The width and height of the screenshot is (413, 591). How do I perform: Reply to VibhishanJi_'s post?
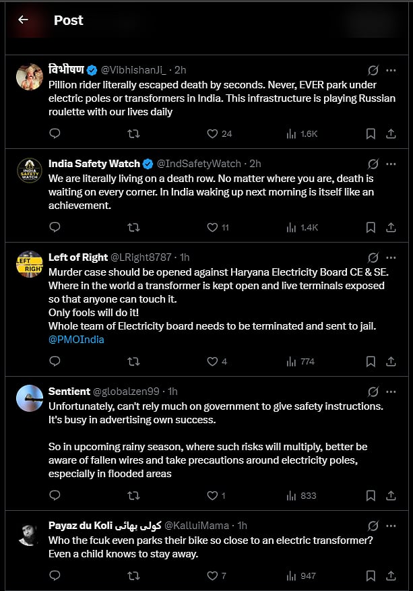(x=55, y=133)
